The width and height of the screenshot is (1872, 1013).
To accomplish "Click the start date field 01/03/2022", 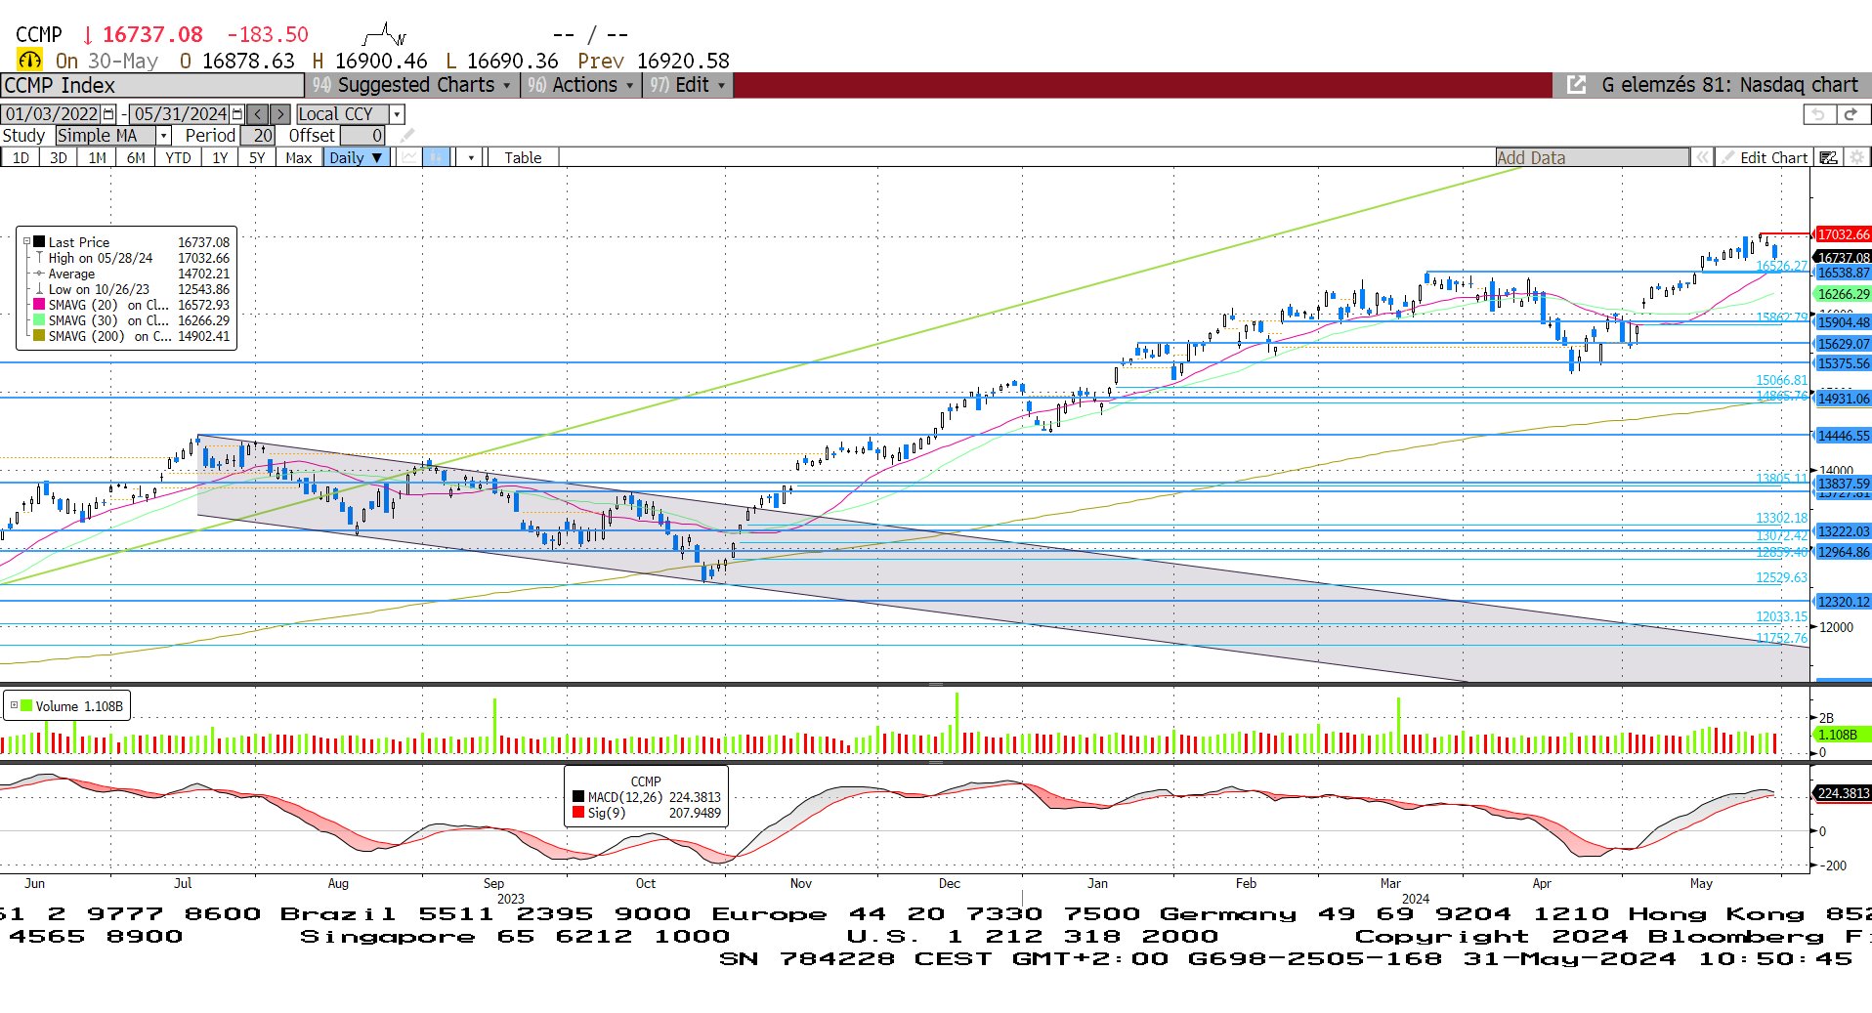I will coord(52,114).
